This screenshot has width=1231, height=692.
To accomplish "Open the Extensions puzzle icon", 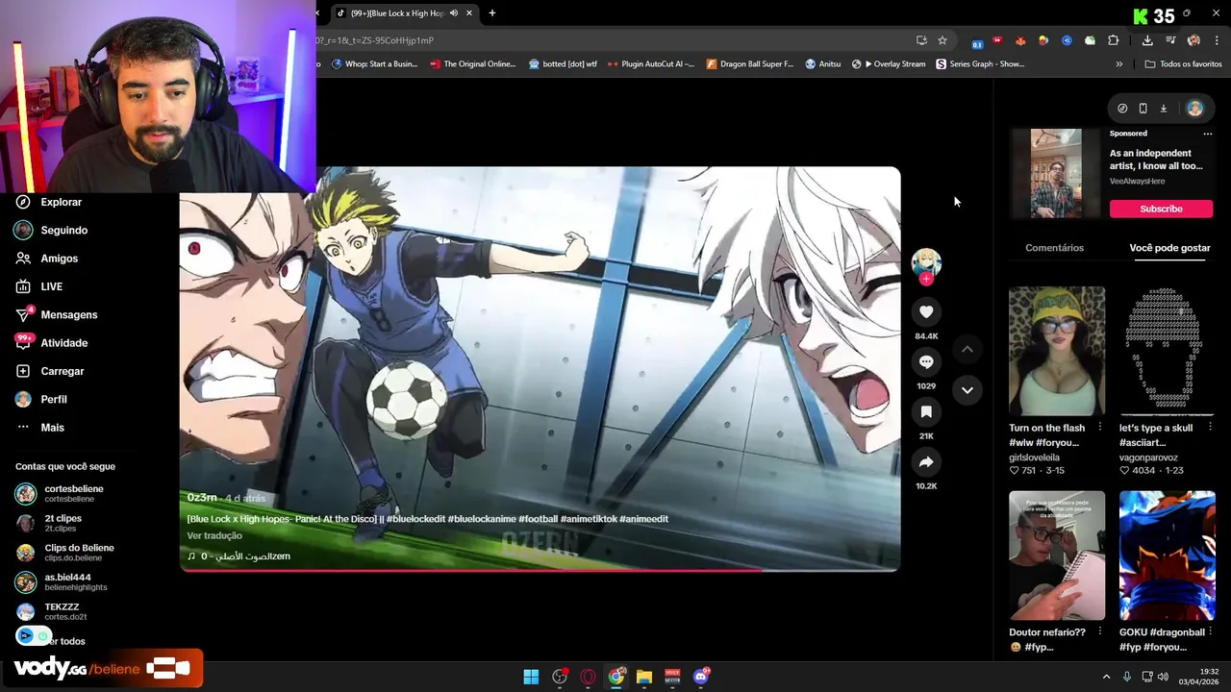I will tap(1114, 40).
